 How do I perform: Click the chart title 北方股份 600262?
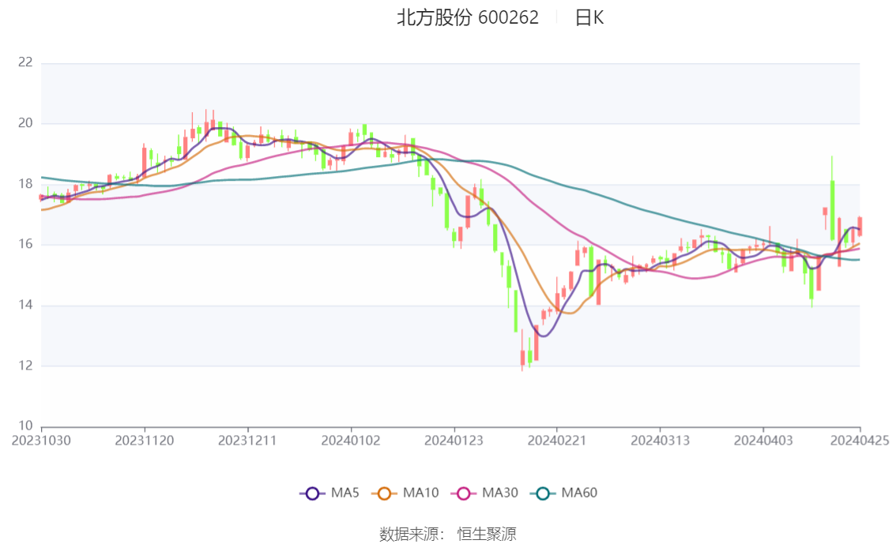(468, 17)
